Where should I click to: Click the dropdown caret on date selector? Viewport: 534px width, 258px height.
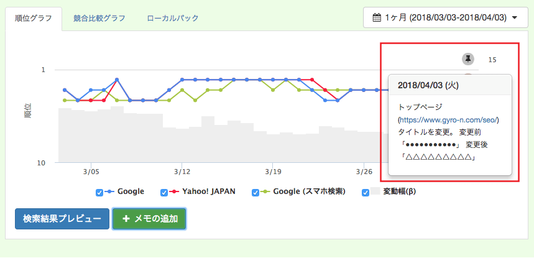(x=515, y=19)
